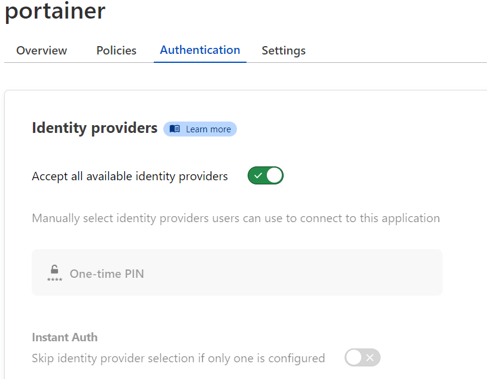Enable the Instant Auth skip toggle
The width and height of the screenshot is (487, 379).
[x=362, y=358]
